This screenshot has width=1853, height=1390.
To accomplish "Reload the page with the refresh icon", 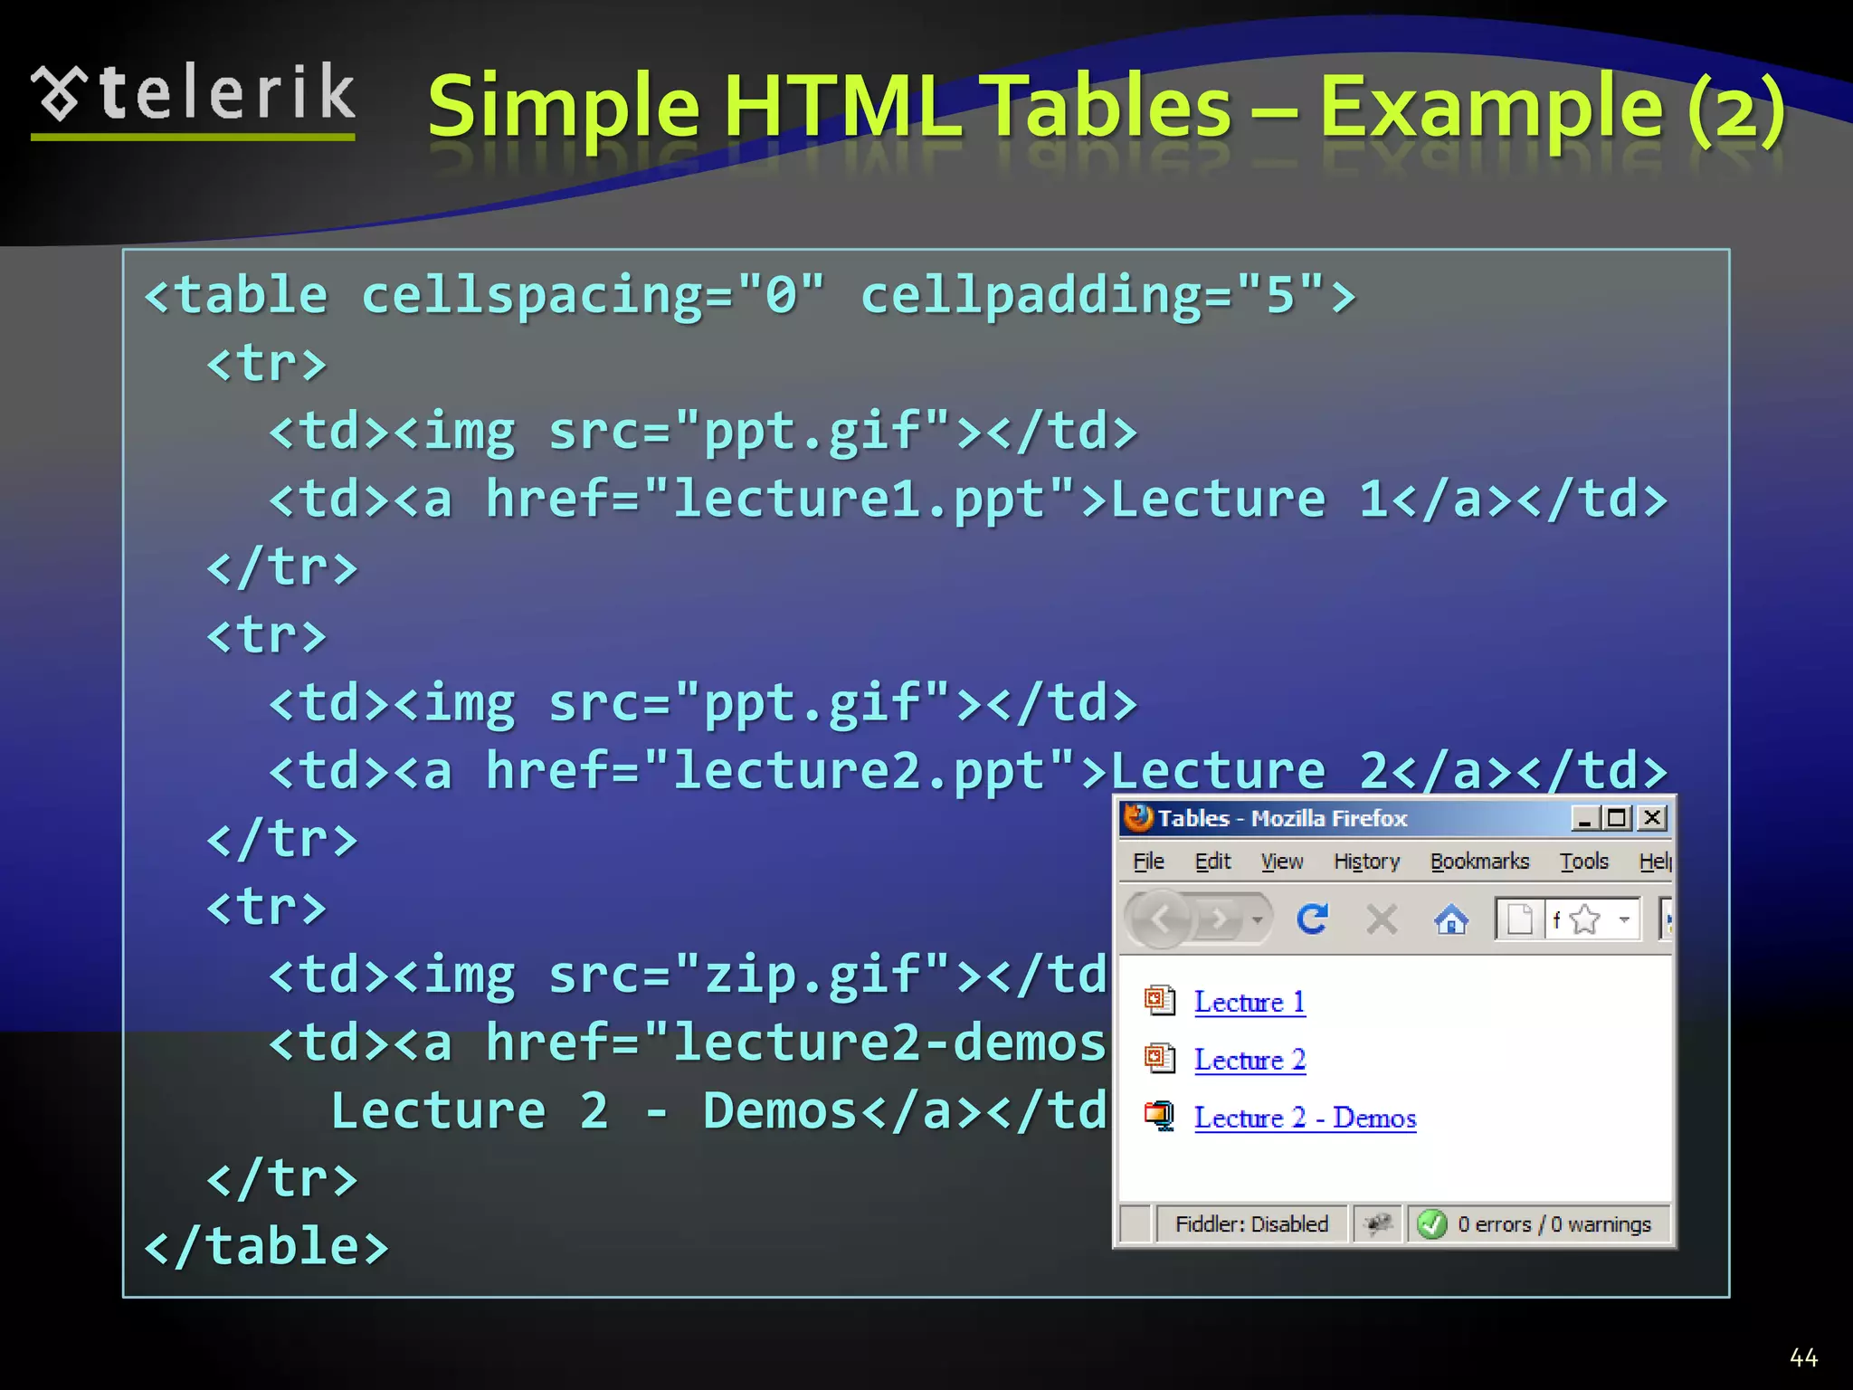I will [x=1312, y=919].
